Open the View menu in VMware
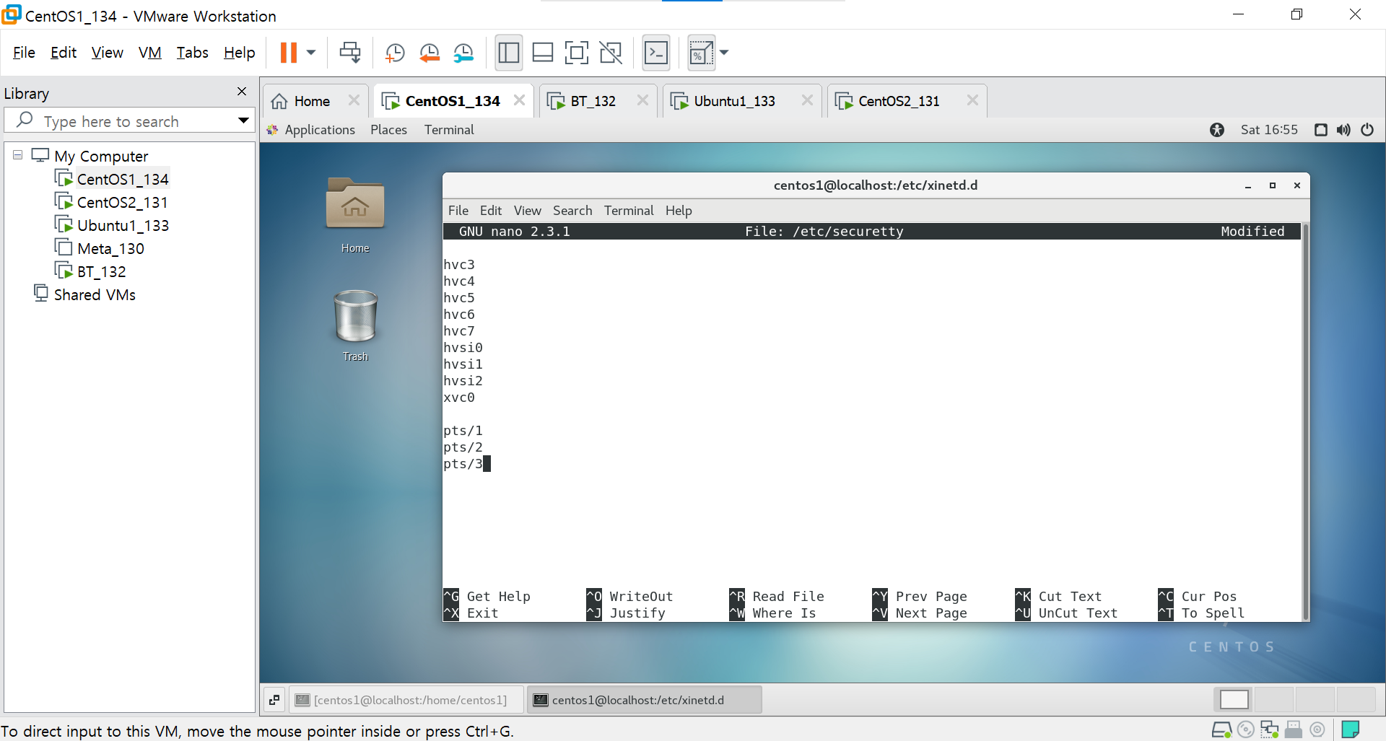This screenshot has width=1386, height=741. 107,53
